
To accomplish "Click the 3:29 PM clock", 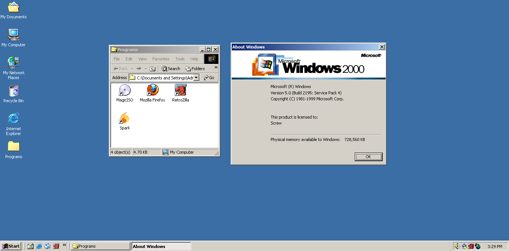I will tap(495, 247).
